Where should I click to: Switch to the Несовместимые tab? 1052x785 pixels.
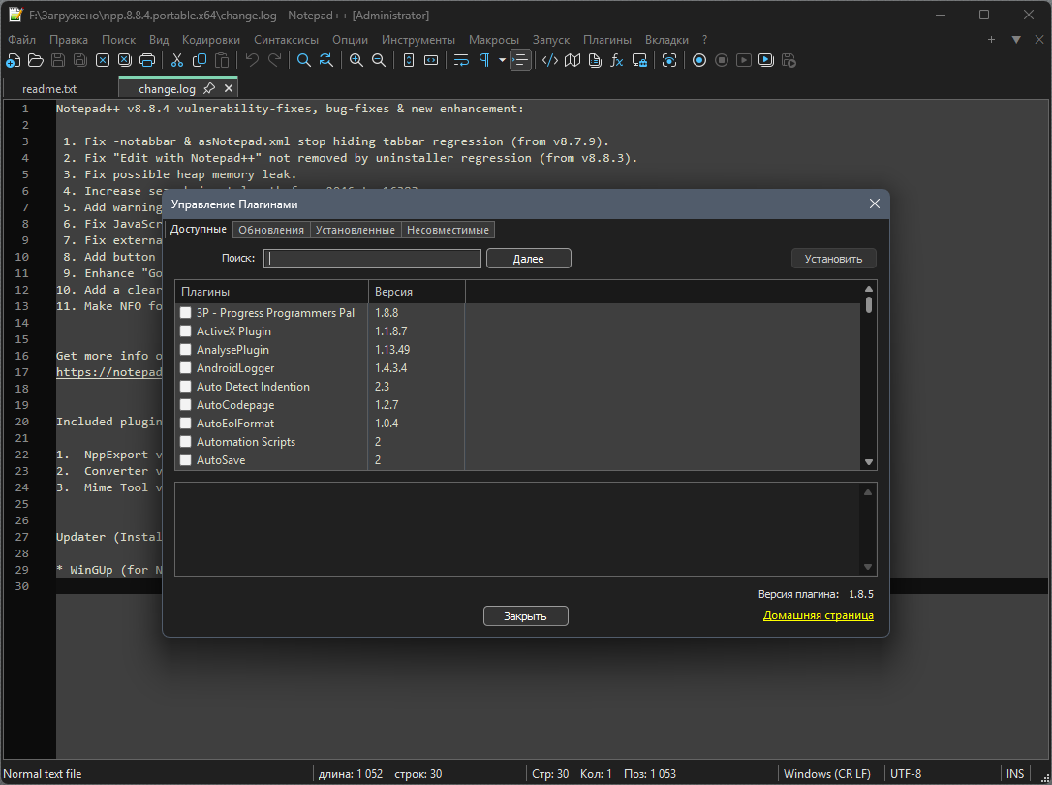[449, 230]
